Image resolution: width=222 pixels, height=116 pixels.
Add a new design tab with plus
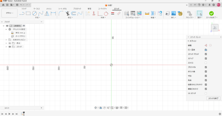[x=191, y=5]
